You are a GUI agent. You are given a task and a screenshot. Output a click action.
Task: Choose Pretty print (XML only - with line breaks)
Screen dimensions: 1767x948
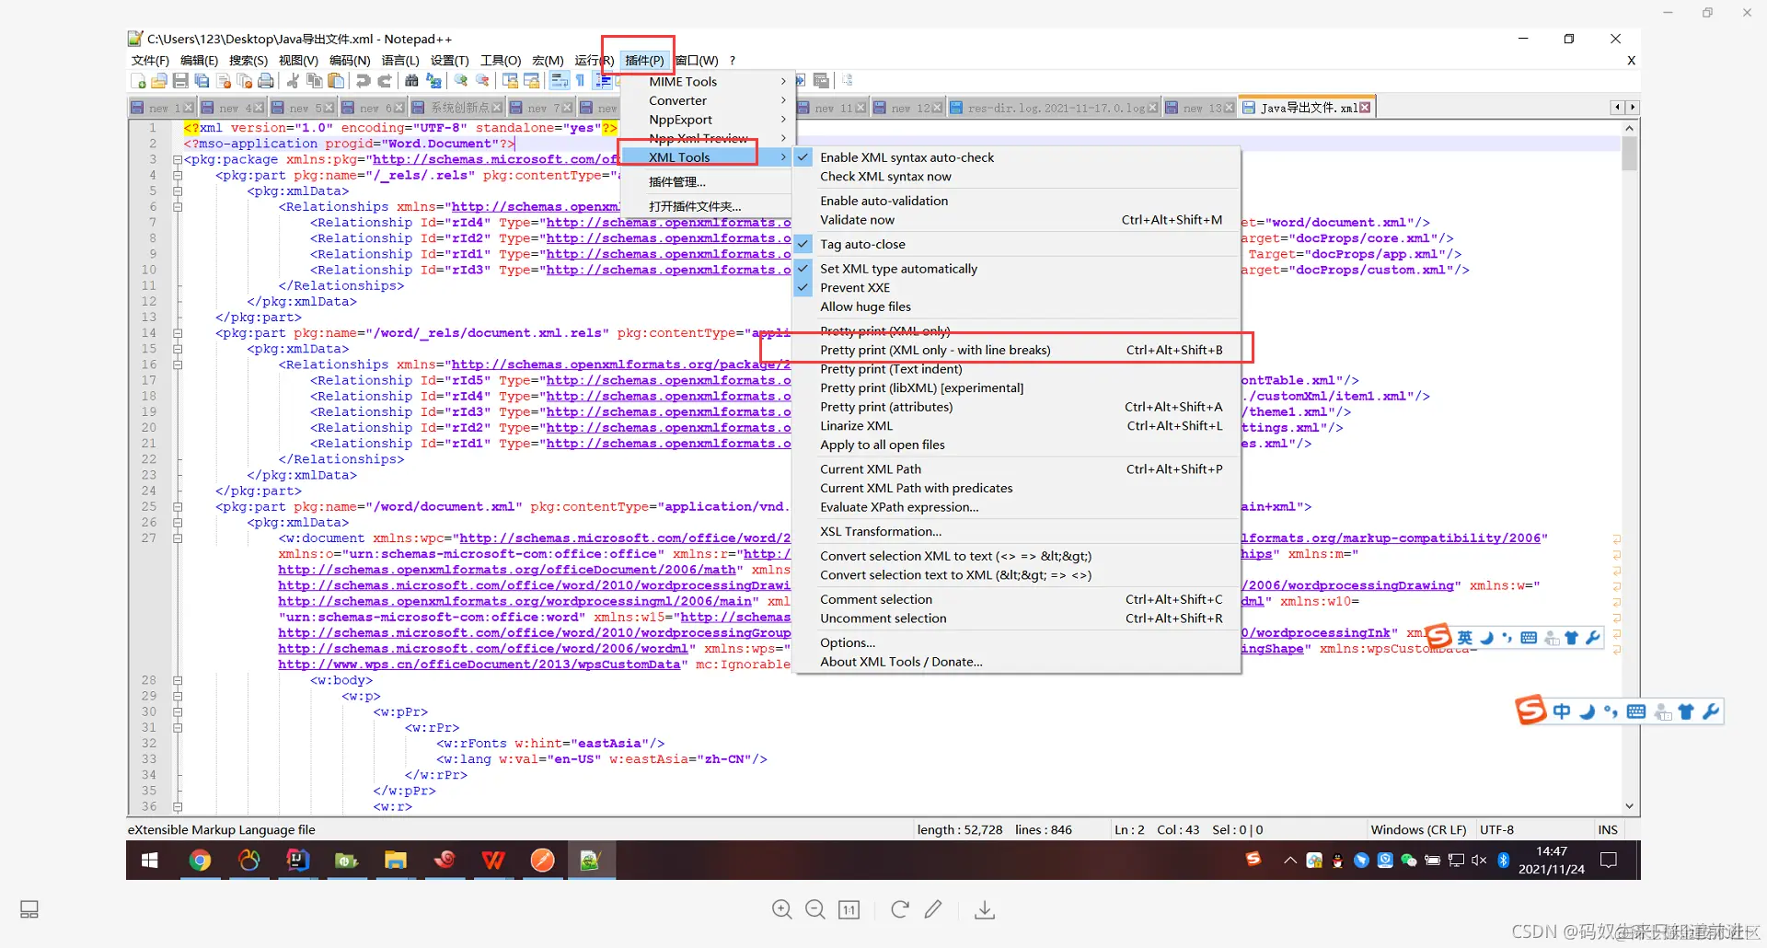point(1017,350)
